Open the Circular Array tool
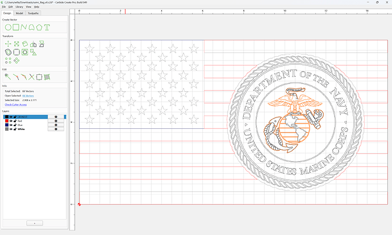392x235 pixels. (16, 60)
